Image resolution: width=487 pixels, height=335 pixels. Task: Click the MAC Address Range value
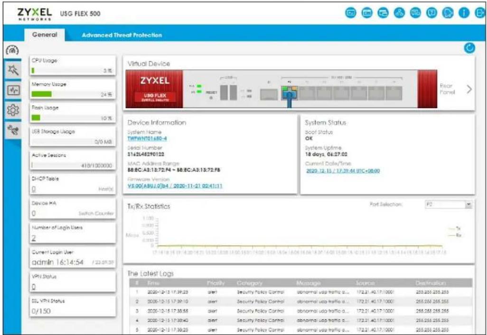pyautogui.click(x=174, y=170)
